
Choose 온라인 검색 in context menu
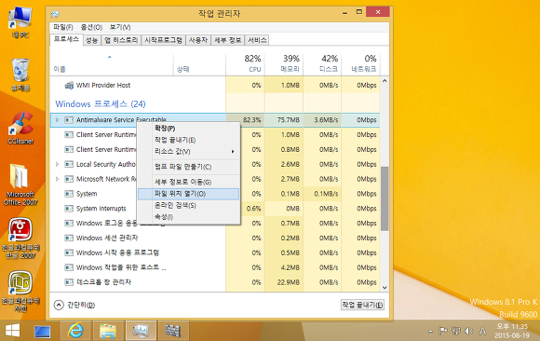coord(188,206)
